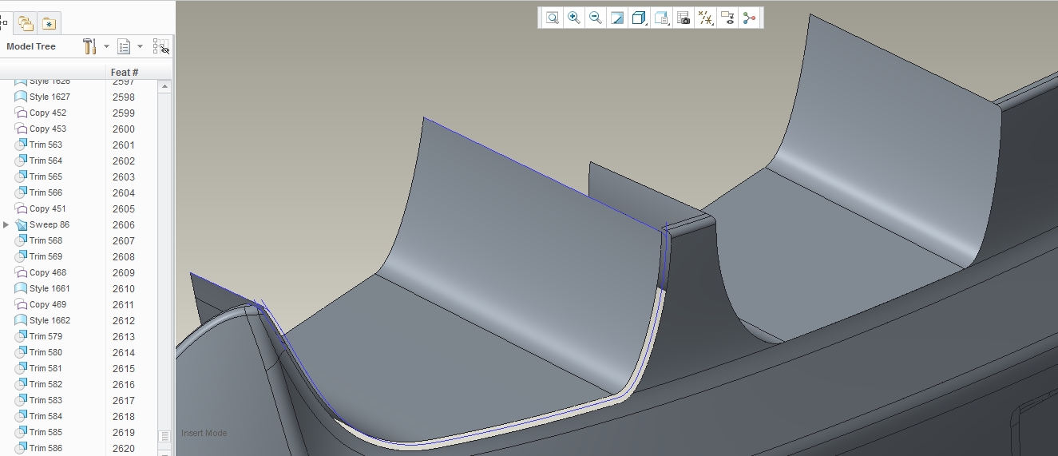Image resolution: width=1058 pixels, height=456 pixels.
Task: Select the Trim 584 feature
Action: pos(46,416)
